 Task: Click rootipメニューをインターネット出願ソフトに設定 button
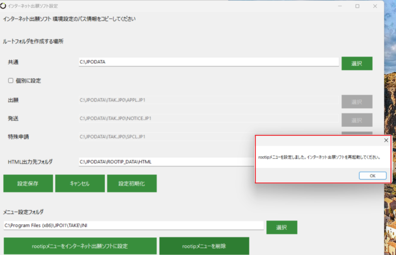pyautogui.click(x=80, y=246)
